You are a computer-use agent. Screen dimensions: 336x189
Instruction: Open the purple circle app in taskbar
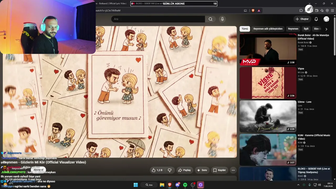click(x=201, y=185)
